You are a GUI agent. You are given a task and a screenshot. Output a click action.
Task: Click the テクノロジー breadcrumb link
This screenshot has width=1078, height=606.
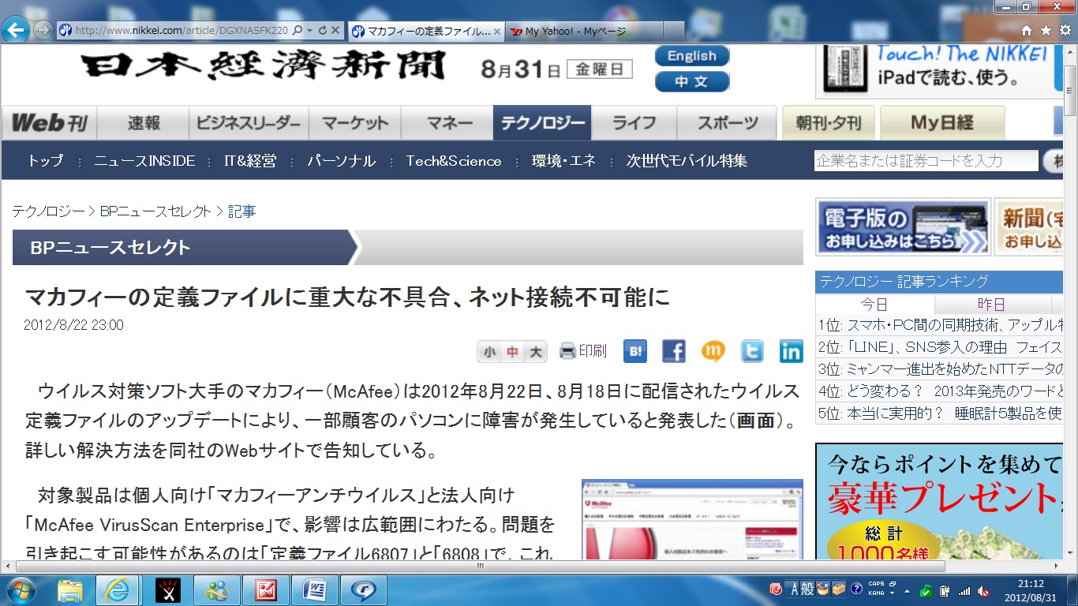pyautogui.click(x=48, y=211)
